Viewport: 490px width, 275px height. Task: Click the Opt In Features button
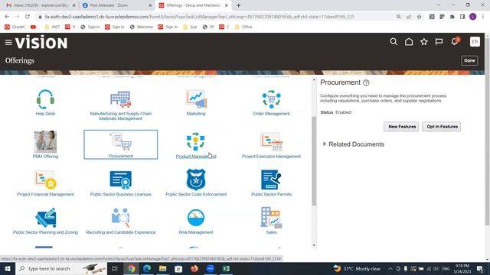coord(442,127)
